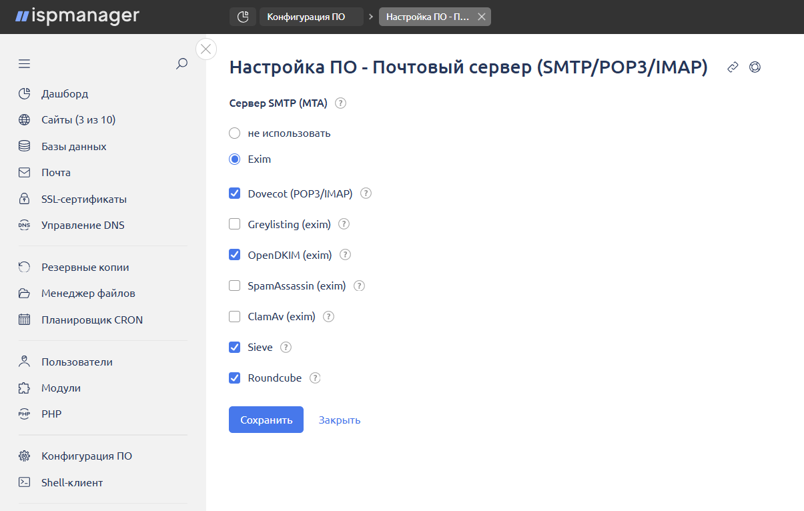Image resolution: width=804 pixels, height=511 pixels.
Task: Open Почта in the sidebar
Action: click(56, 173)
